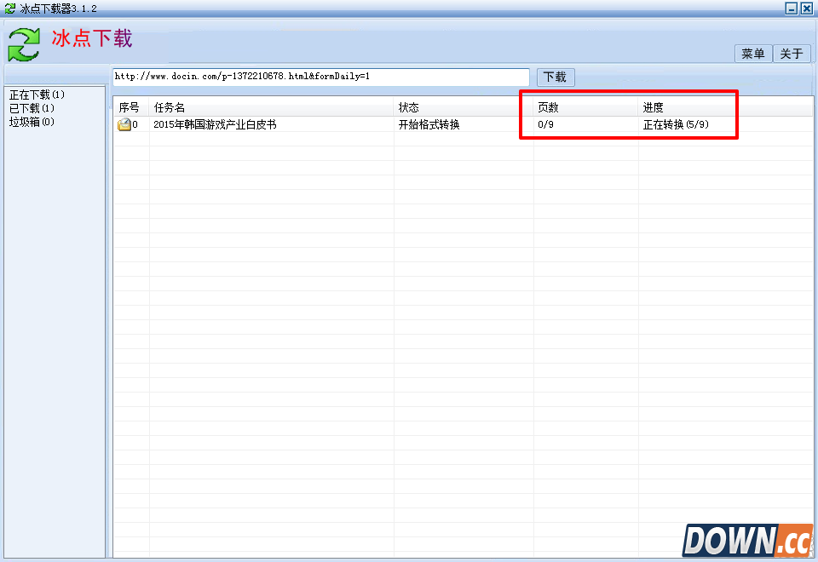Select the task 2015年韩国游戏产业白皮书
This screenshot has width=818, height=562.
click(215, 125)
